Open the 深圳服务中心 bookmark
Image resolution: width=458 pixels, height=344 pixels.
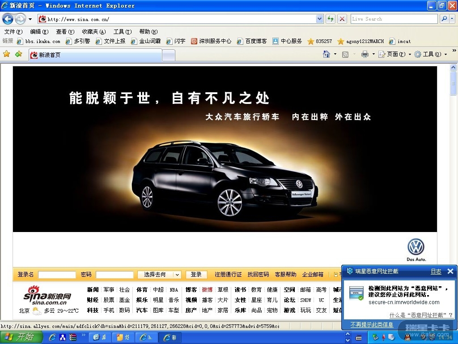pos(211,41)
